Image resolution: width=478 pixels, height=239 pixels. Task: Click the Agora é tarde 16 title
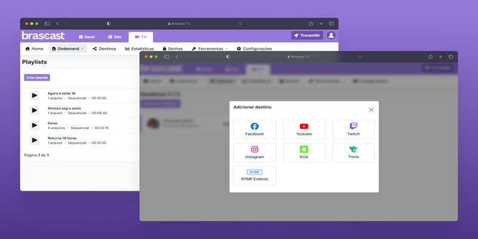click(62, 93)
